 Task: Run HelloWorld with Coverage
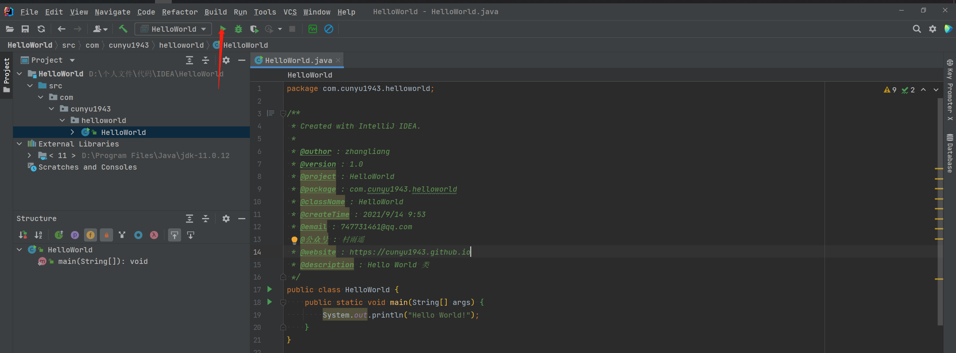254,29
